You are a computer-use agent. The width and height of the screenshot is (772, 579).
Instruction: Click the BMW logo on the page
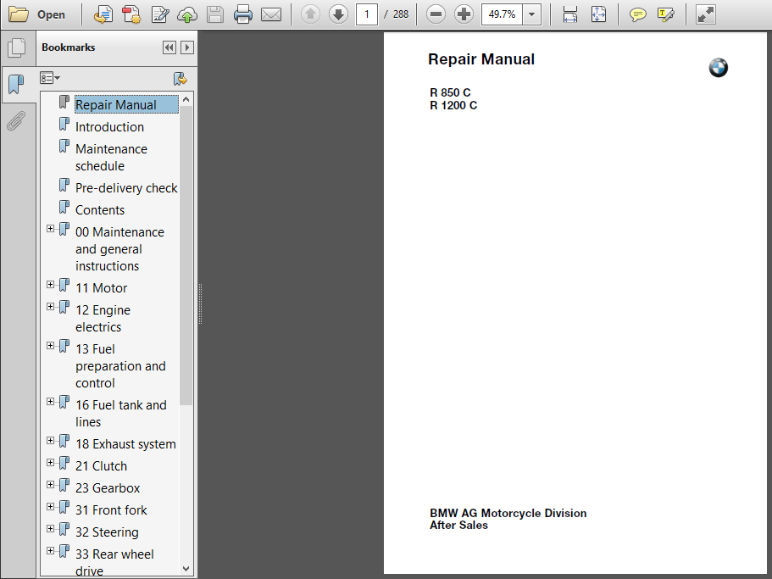(x=719, y=68)
